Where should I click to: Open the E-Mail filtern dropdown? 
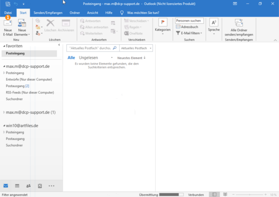(189, 33)
